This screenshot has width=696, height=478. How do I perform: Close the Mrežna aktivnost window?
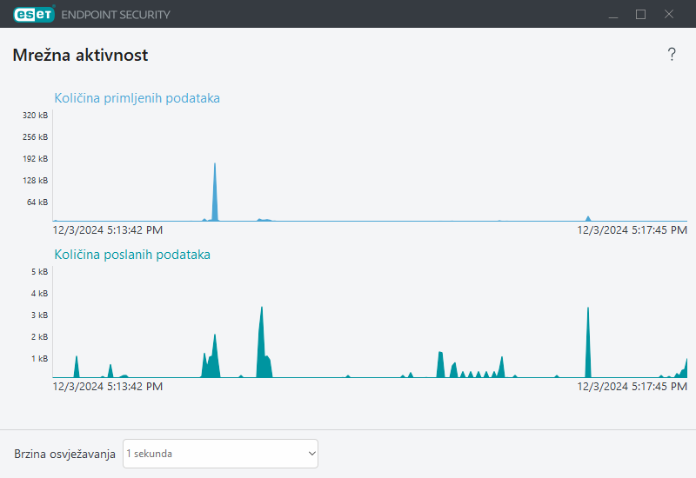pos(669,14)
